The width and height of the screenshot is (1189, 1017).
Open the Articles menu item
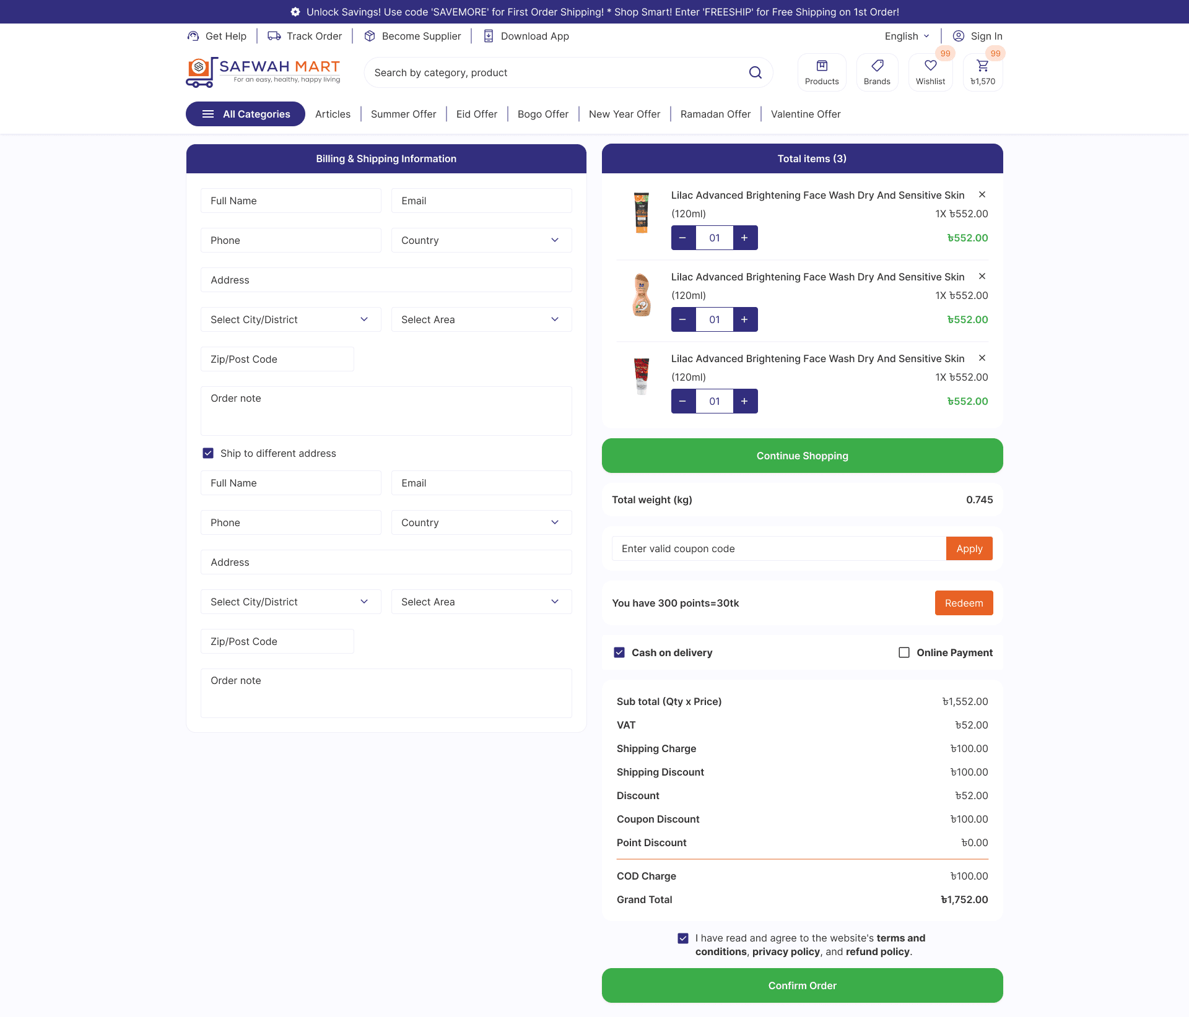point(333,114)
